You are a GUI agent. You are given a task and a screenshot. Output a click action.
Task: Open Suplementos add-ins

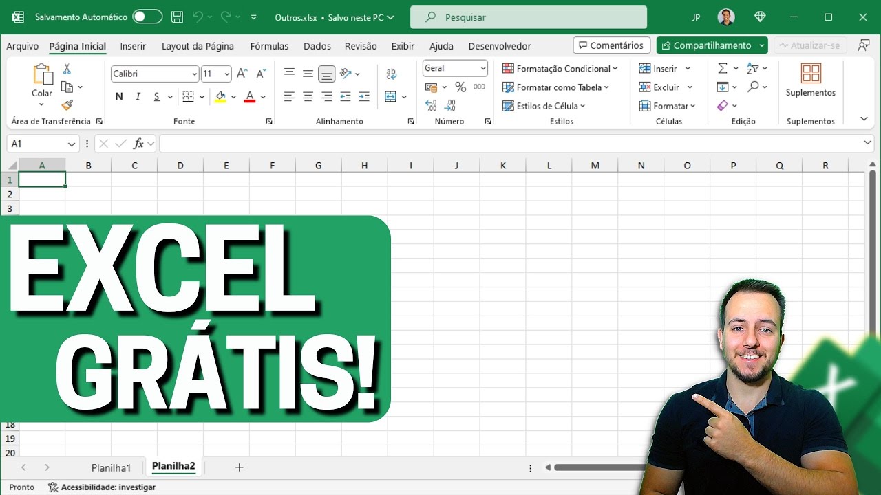click(811, 80)
